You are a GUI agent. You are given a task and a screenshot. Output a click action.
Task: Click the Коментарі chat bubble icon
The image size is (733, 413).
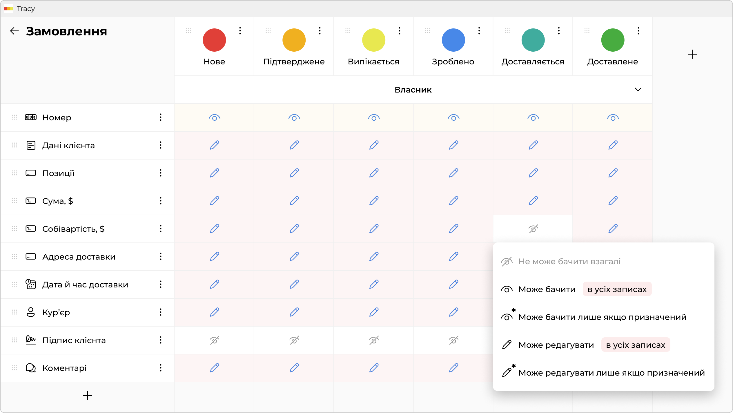tap(31, 368)
